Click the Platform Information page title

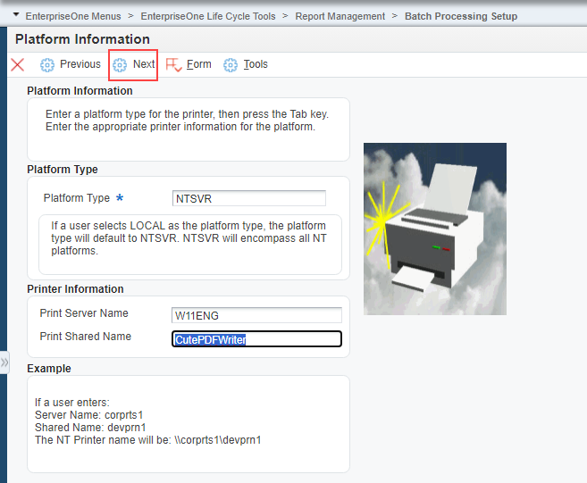click(82, 39)
